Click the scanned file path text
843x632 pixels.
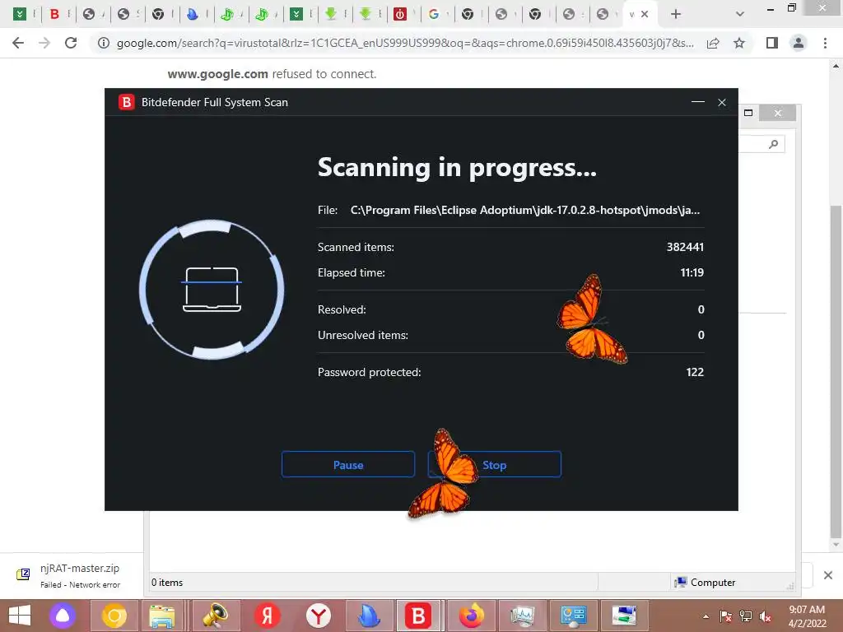point(524,210)
